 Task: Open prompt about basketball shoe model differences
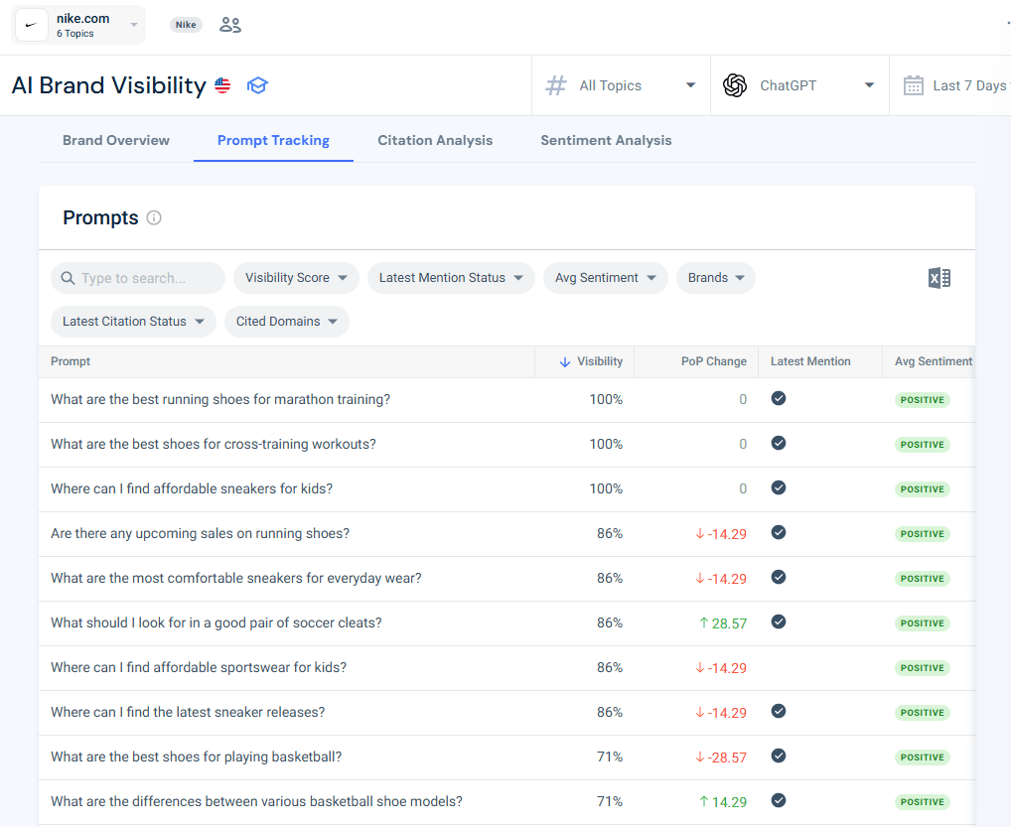pyautogui.click(x=256, y=801)
